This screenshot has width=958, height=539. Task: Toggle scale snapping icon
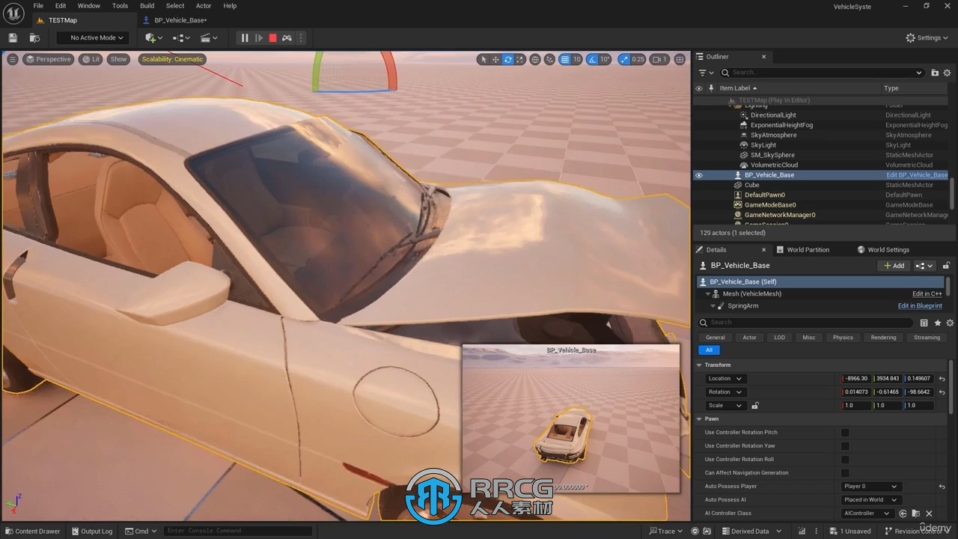[623, 59]
